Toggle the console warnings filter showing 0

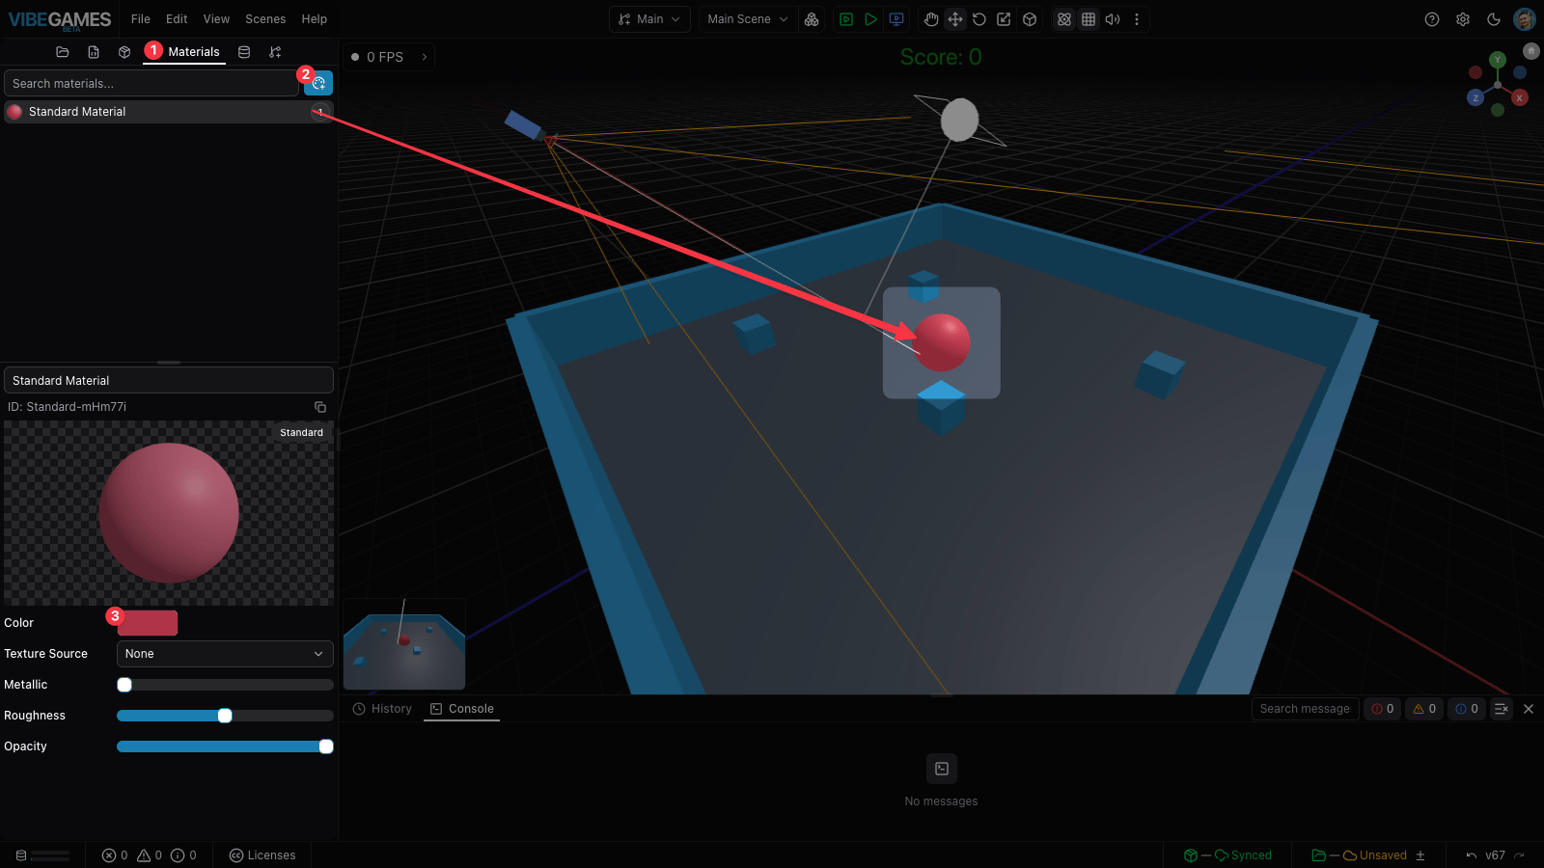tap(1425, 709)
